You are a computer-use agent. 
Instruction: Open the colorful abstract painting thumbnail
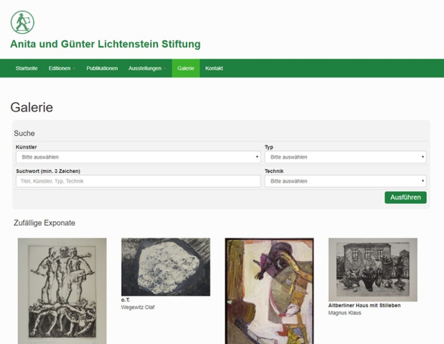tap(269, 291)
